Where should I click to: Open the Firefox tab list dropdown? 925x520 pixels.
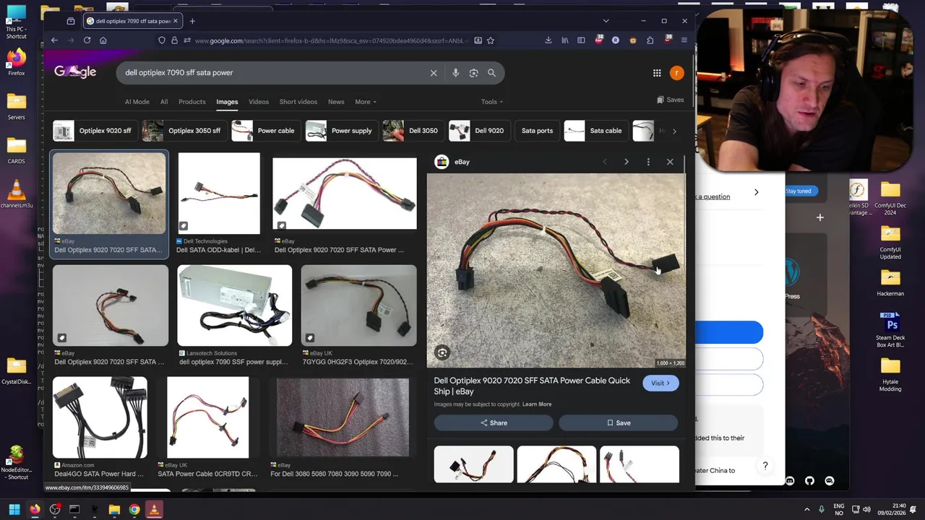[606, 21]
